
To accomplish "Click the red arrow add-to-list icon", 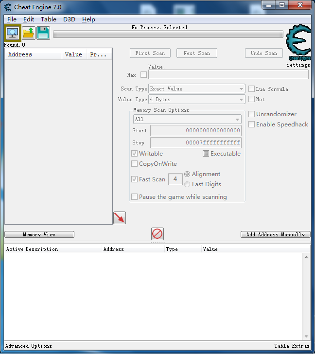I will tap(120, 218).
